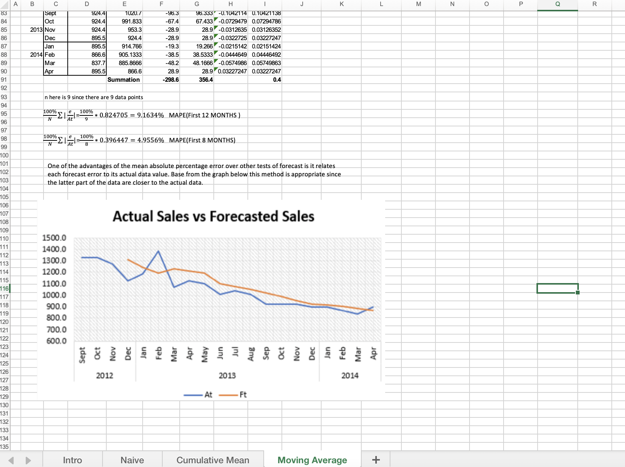Go to previous sheet with left arrow
The image size is (625, 467).
tap(11, 460)
